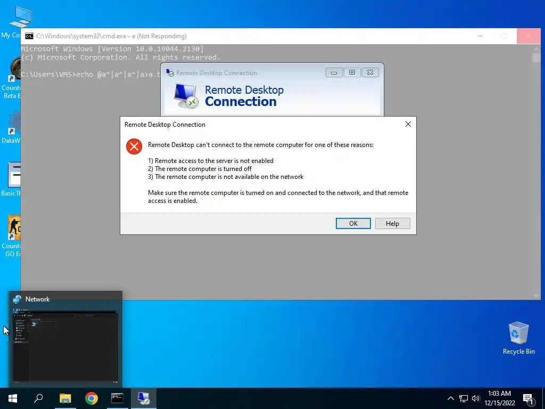Click the Network window preview thumbnail

point(65,346)
